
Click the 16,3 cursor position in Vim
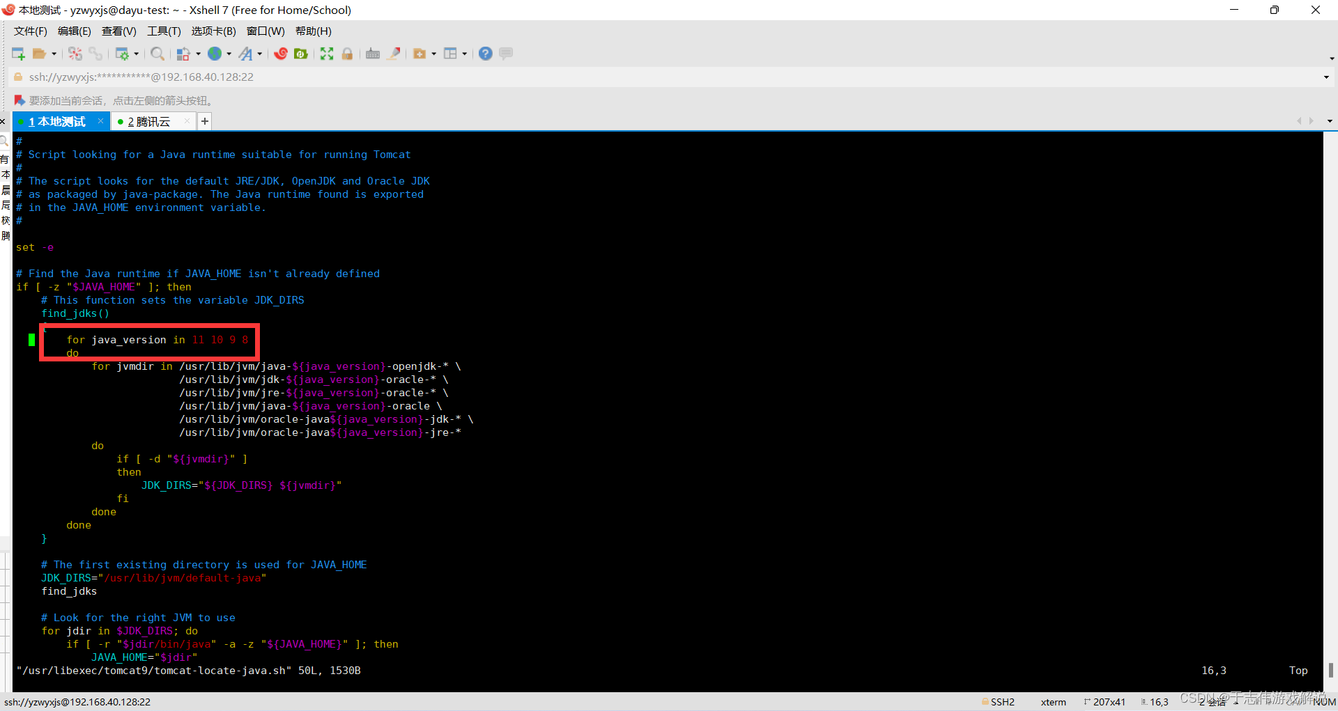pyautogui.click(x=1214, y=671)
